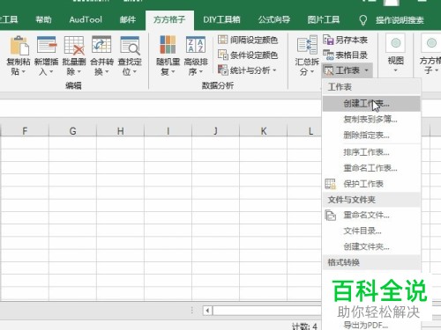Click the 操作说明搜索 search box
Screen dimensions: 441x330
(400, 20)
